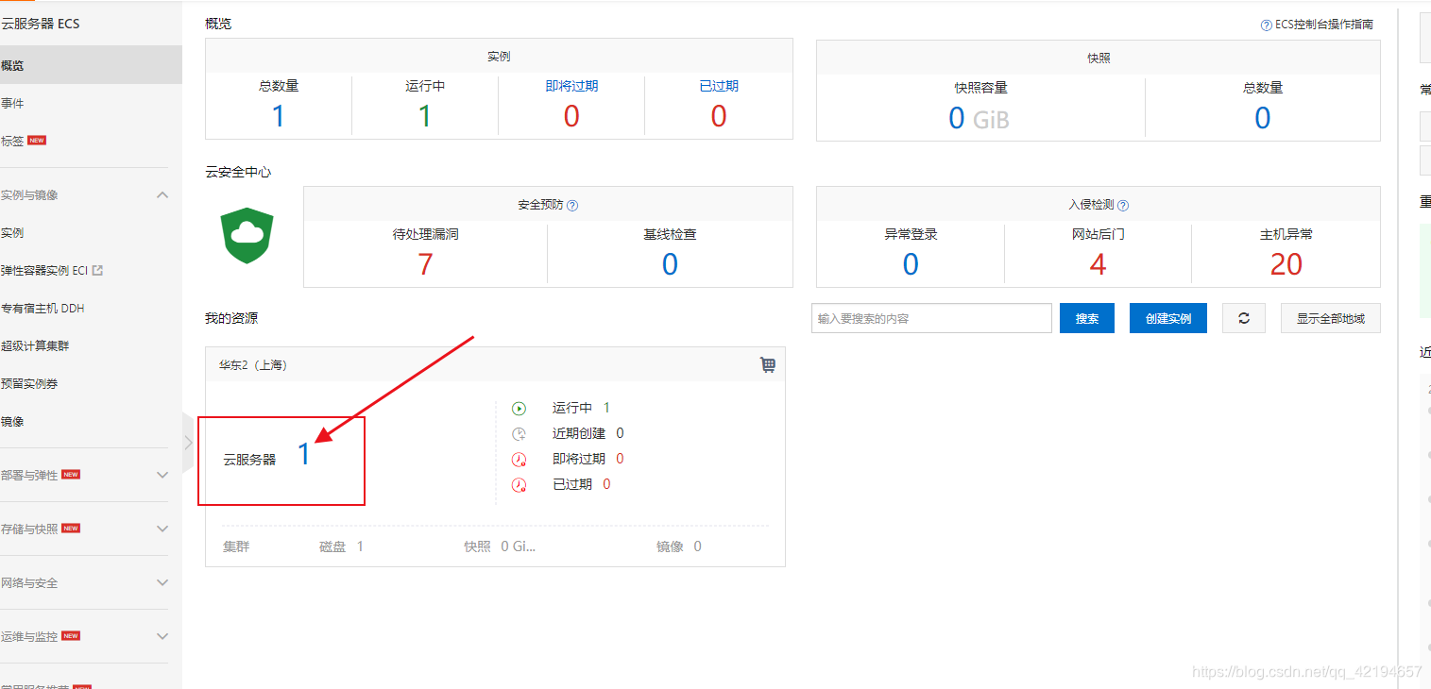The image size is (1431, 689).
Task: Click the 创建实例 button
Action: pyautogui.click(x=1167, y=317)
